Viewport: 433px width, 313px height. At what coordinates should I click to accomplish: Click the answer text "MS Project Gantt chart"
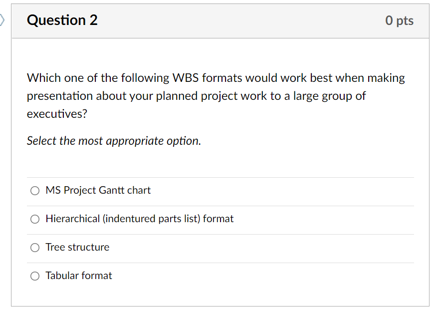tap(98, 190)
